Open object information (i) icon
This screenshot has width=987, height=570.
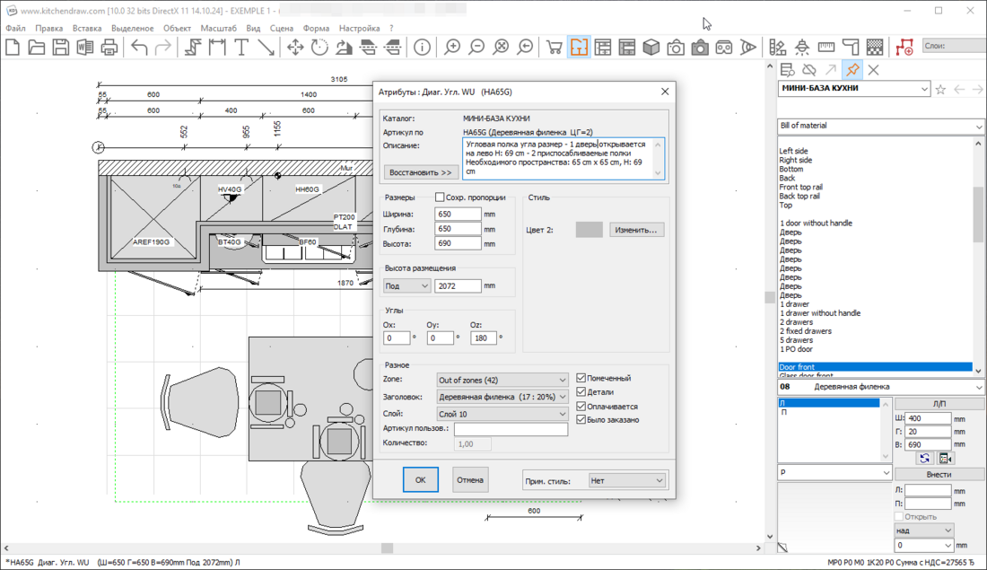point(423,48)
